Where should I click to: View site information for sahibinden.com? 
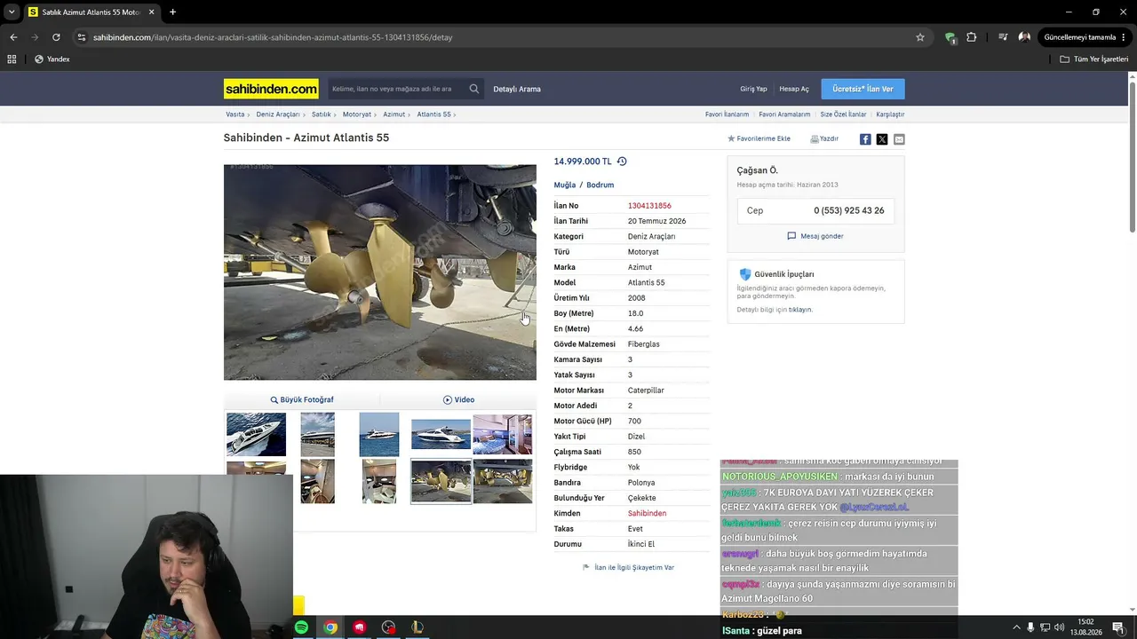point(81,37)
